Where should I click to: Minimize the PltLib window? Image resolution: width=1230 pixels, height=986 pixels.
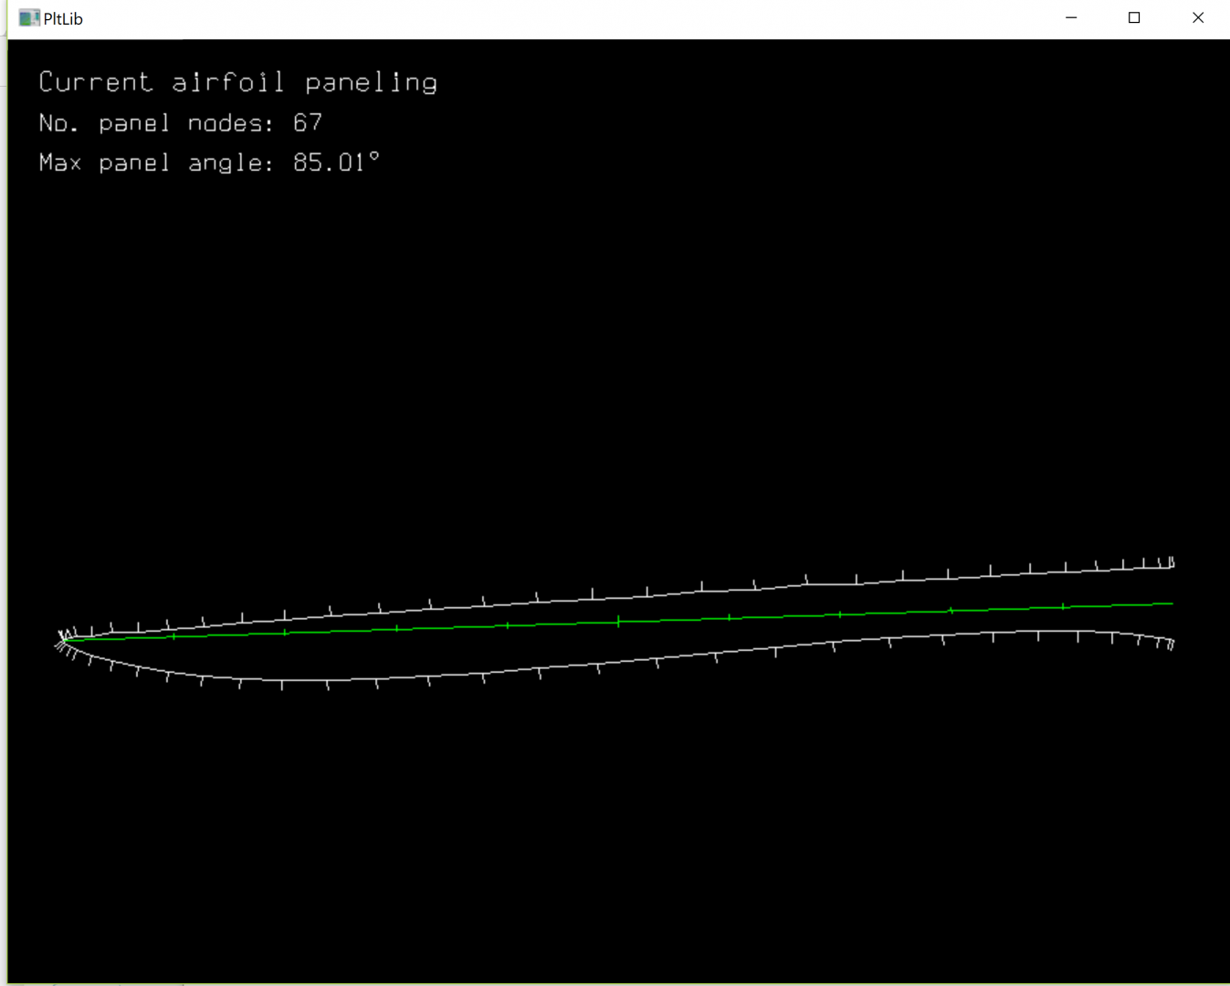(1071, 18)
